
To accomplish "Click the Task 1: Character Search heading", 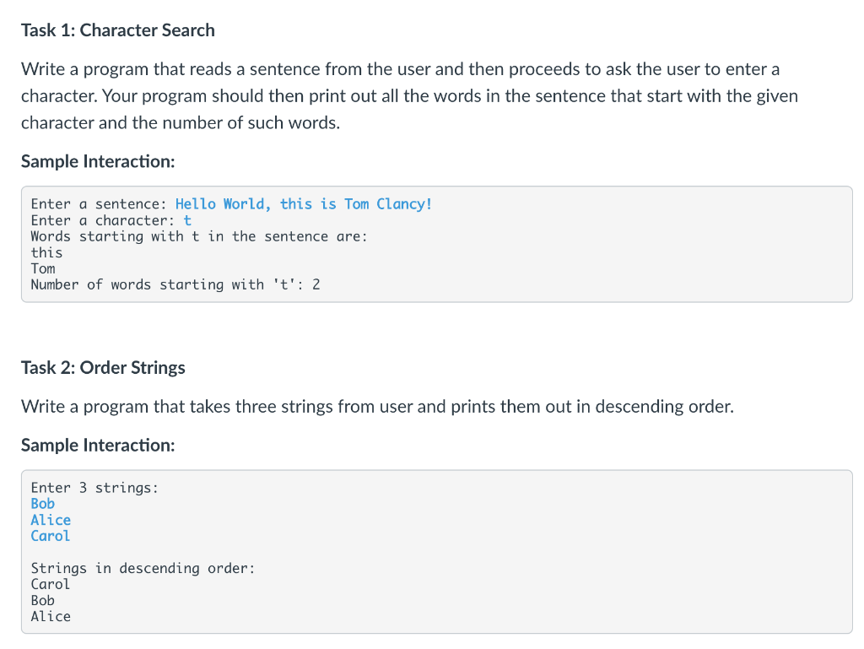I will [x=118, y=30].
